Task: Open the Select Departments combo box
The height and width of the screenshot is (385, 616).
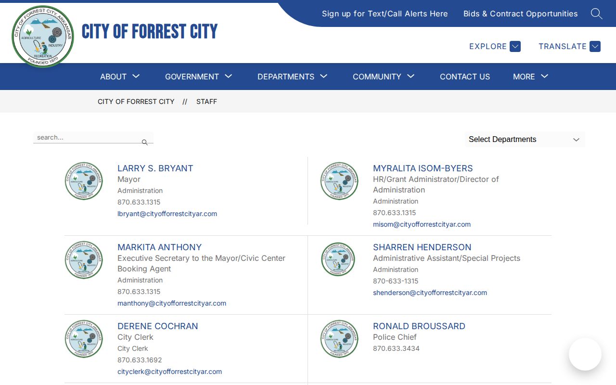Action: (525, 139)
